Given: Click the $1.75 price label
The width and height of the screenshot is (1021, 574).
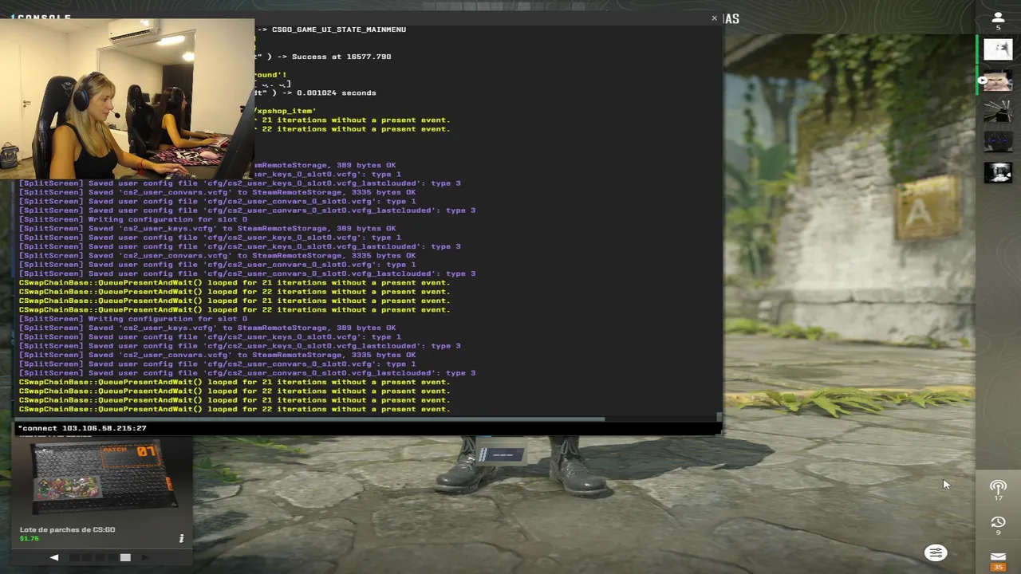Looking at the screenshot, I should coord(30,539).
